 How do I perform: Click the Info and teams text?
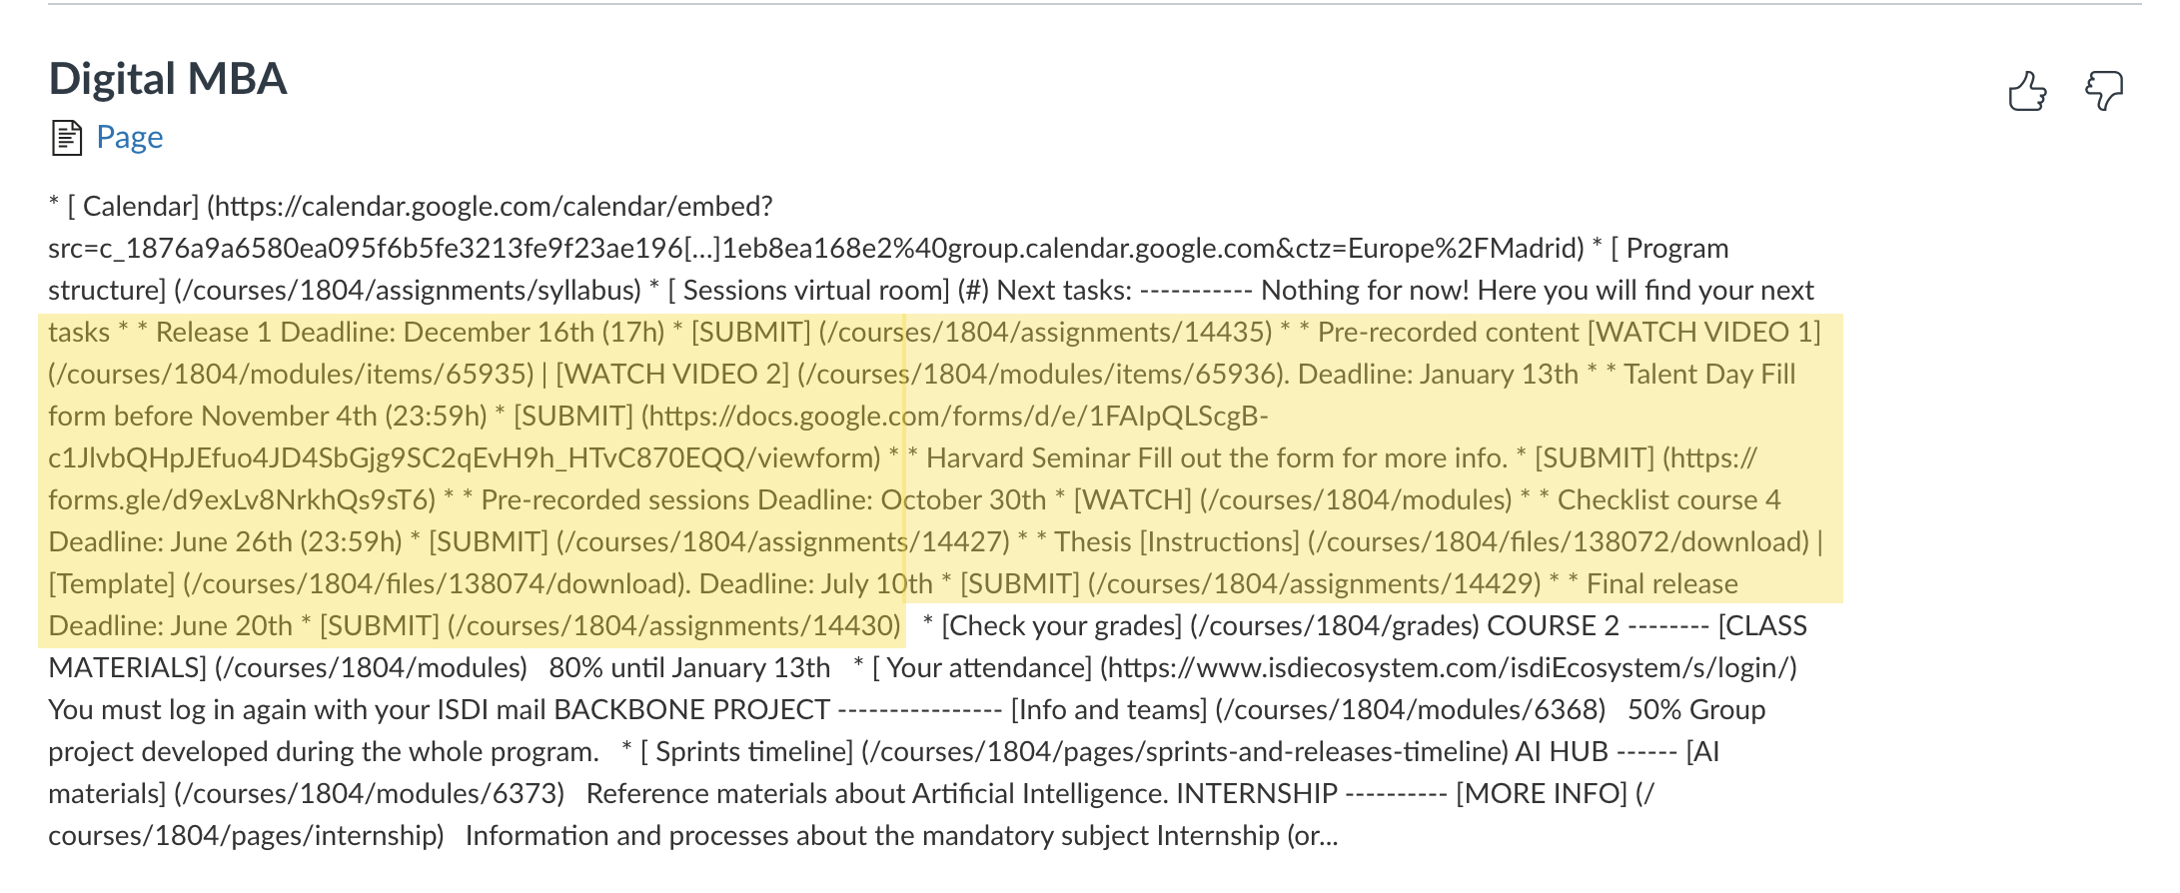[x=1109, y=710]
